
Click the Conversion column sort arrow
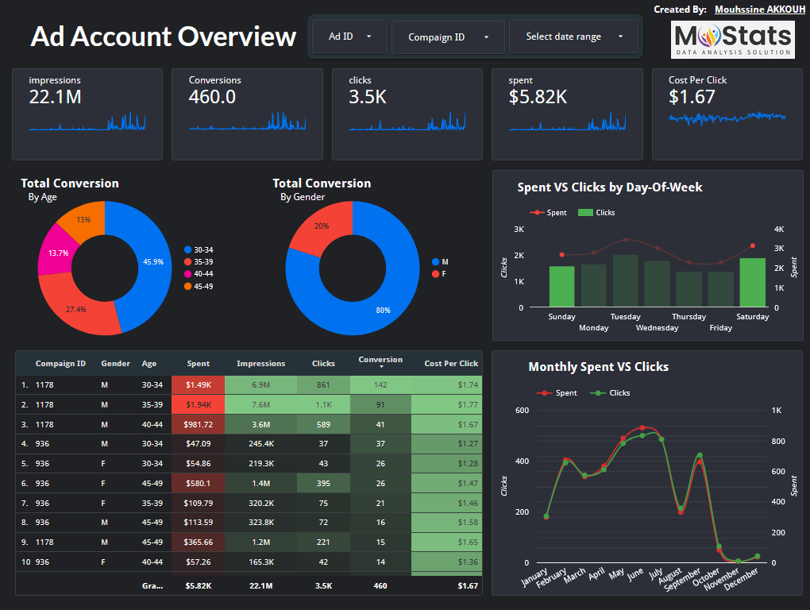380,368
